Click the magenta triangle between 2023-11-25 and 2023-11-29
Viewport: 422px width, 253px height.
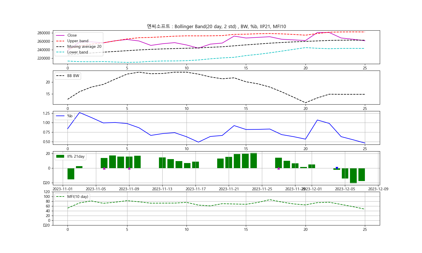coord(279,168)
